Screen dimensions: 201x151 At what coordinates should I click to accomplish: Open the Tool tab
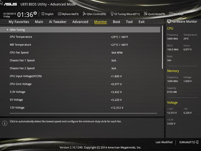tap(129, 22)
